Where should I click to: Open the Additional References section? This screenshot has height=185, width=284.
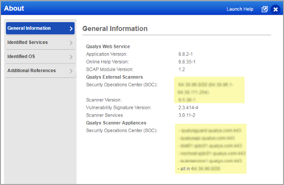point(40,71)
